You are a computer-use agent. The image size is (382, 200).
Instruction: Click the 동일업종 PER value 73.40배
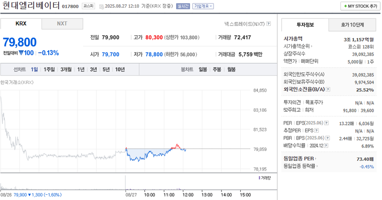(x=365, y=159)
